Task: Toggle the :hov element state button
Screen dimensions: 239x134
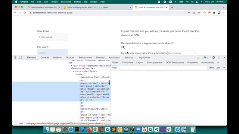Action: coord(211,68)
